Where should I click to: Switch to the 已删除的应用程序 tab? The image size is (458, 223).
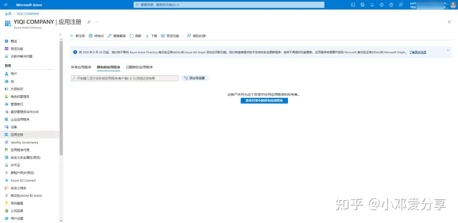140,67
